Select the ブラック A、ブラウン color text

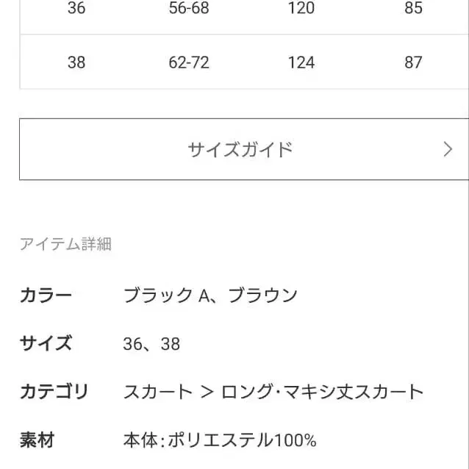[x=210, y=296]
